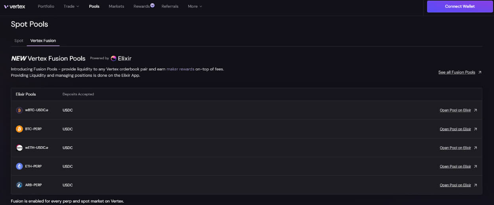Expand the More dropdown menu
This screenshot has height=205, width=494.
tap(195, 6)
